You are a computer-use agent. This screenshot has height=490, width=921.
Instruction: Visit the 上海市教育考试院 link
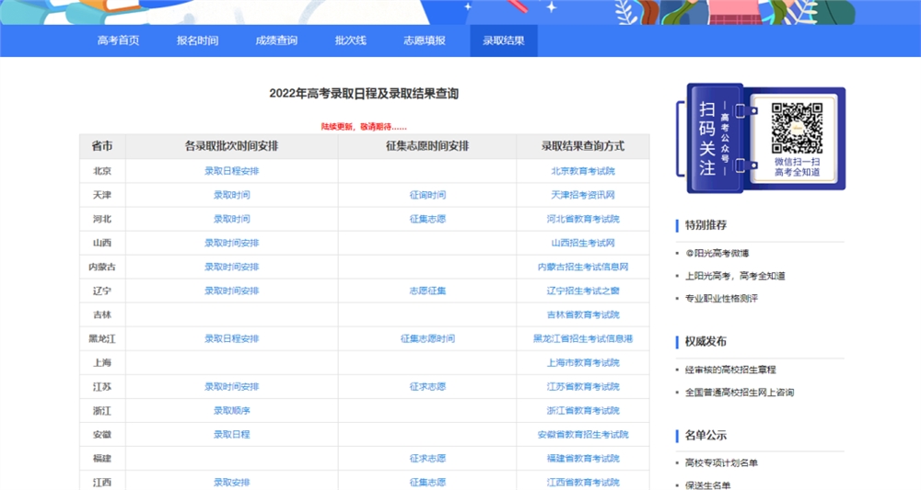coord(582,362)
